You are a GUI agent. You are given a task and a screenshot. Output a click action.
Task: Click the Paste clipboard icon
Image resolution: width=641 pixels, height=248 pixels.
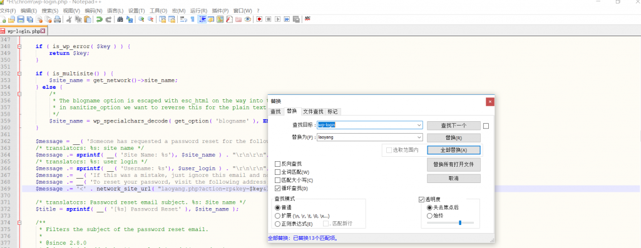pos(88,19)
